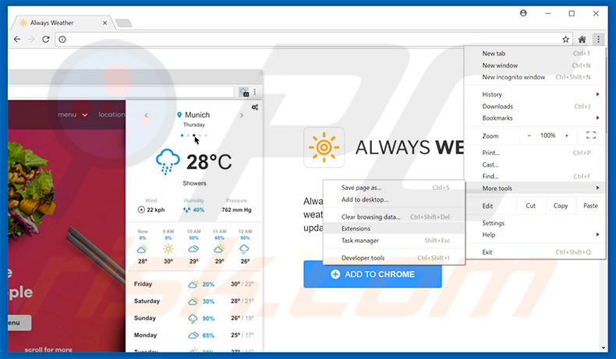
Task: Go to next city with right chevron
Action: (x=242, y=115)
